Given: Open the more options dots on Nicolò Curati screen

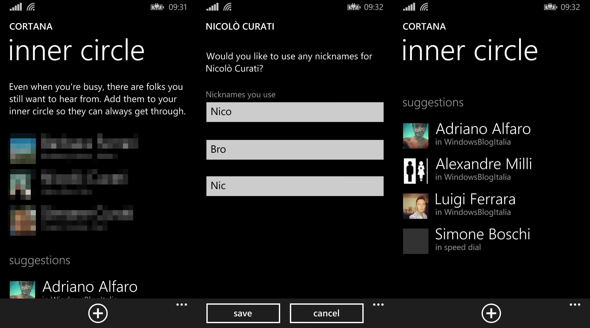Looking at the screenshot, I should click(x=378, y=304).
